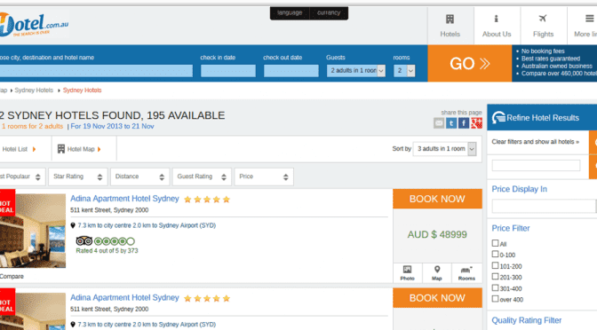Sort results by Price

point(264,177)
